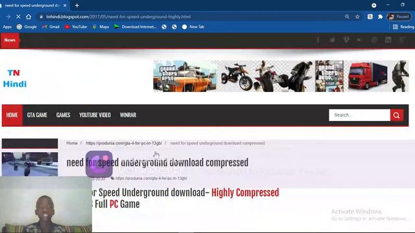Open the site's Twitter icon
The height and width of the screenshot is (233, 415).
(332, 40)
